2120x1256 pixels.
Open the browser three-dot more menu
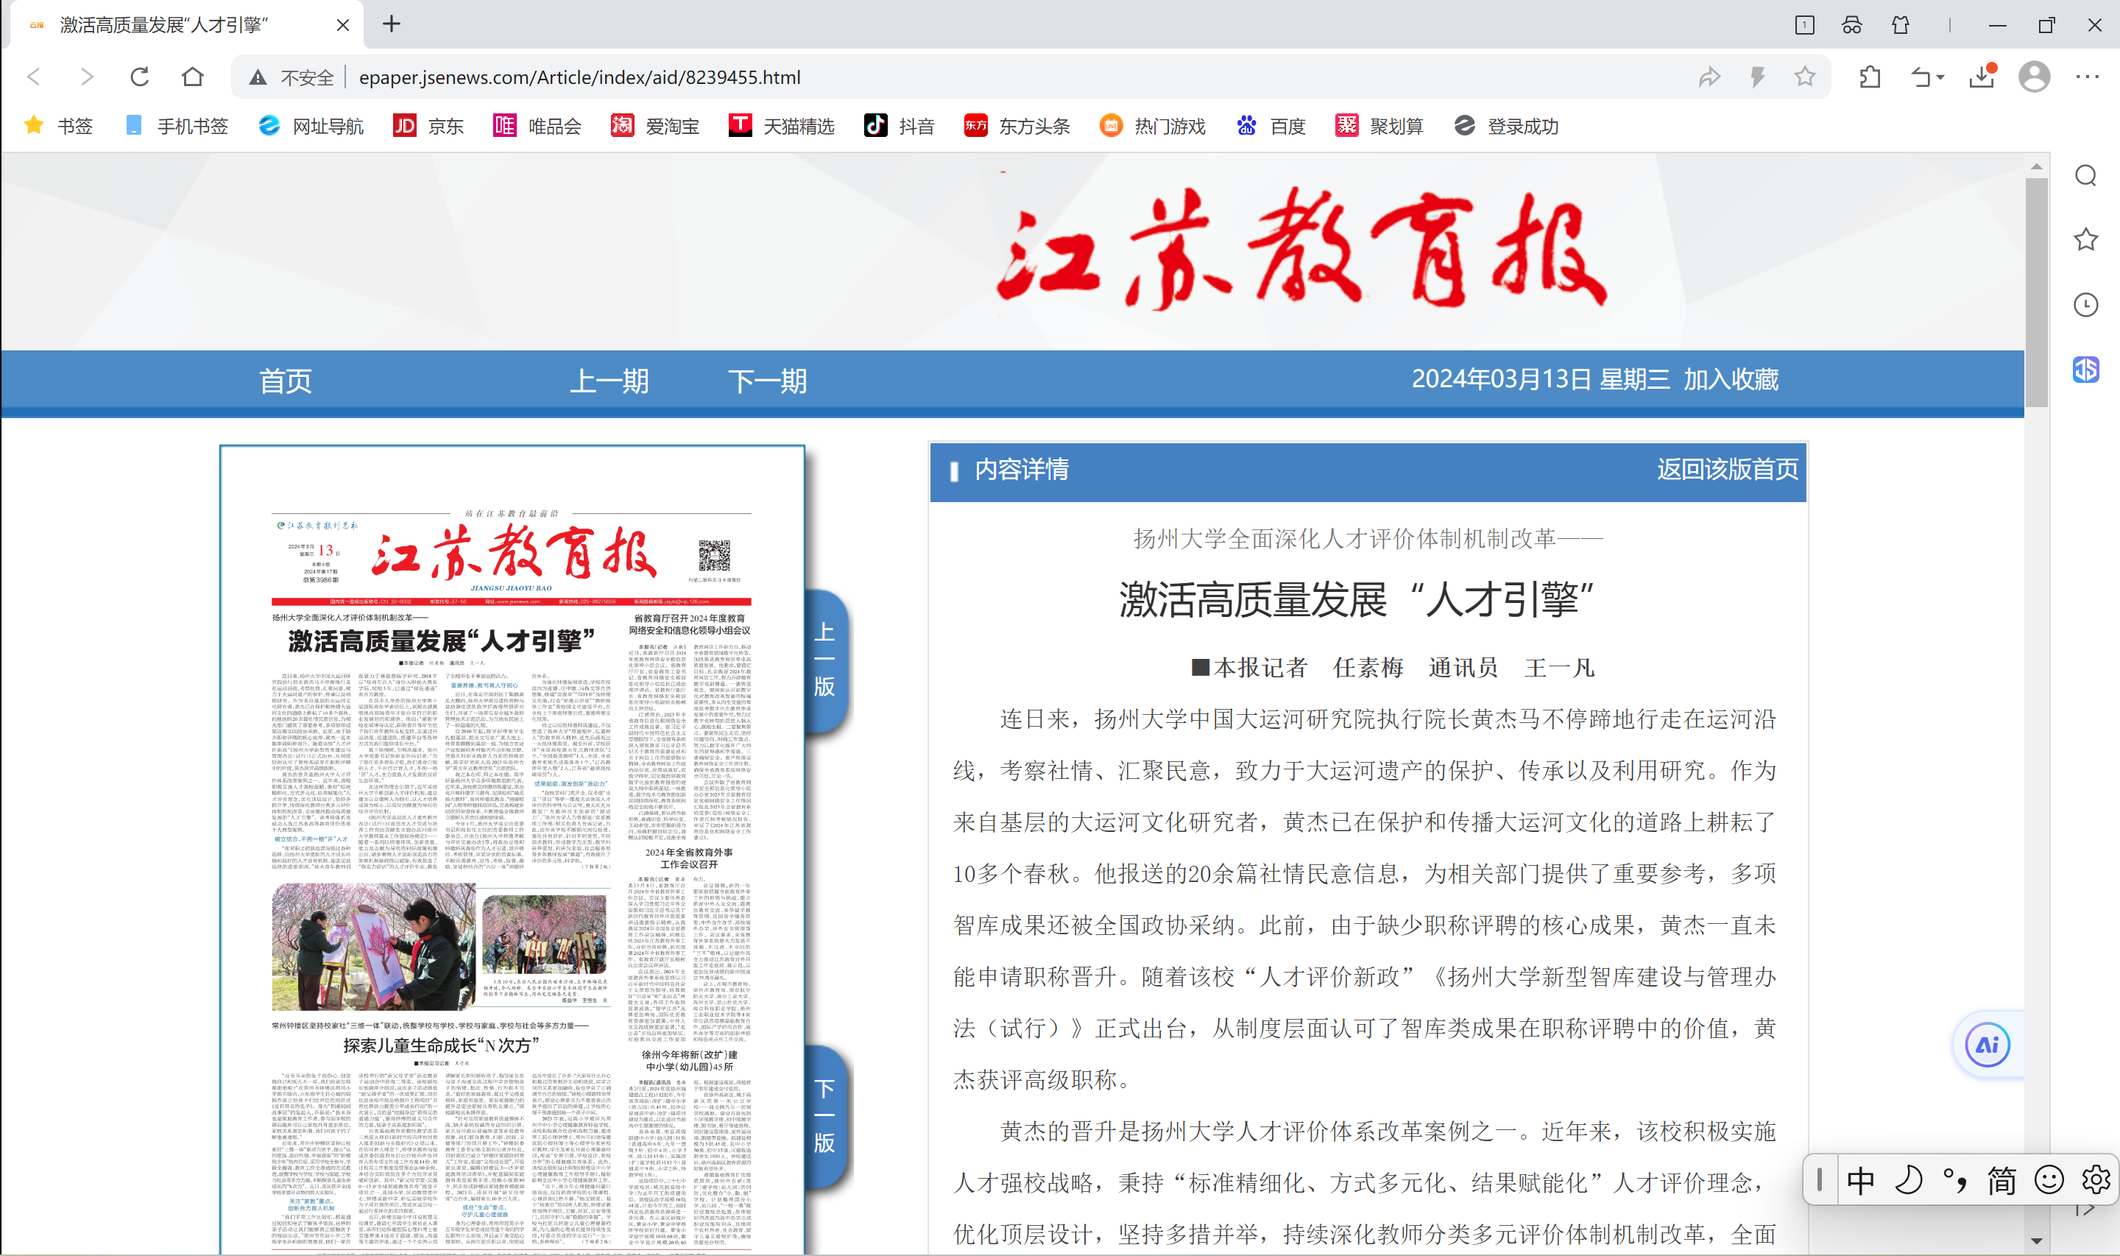click(2087, 77)
